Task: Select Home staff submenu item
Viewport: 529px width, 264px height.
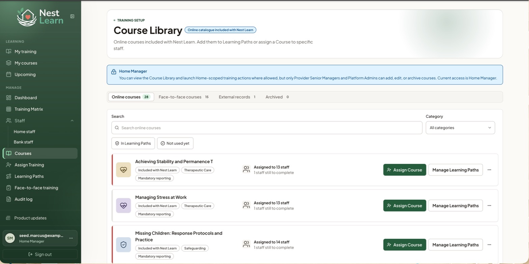Action: [24, 132]
